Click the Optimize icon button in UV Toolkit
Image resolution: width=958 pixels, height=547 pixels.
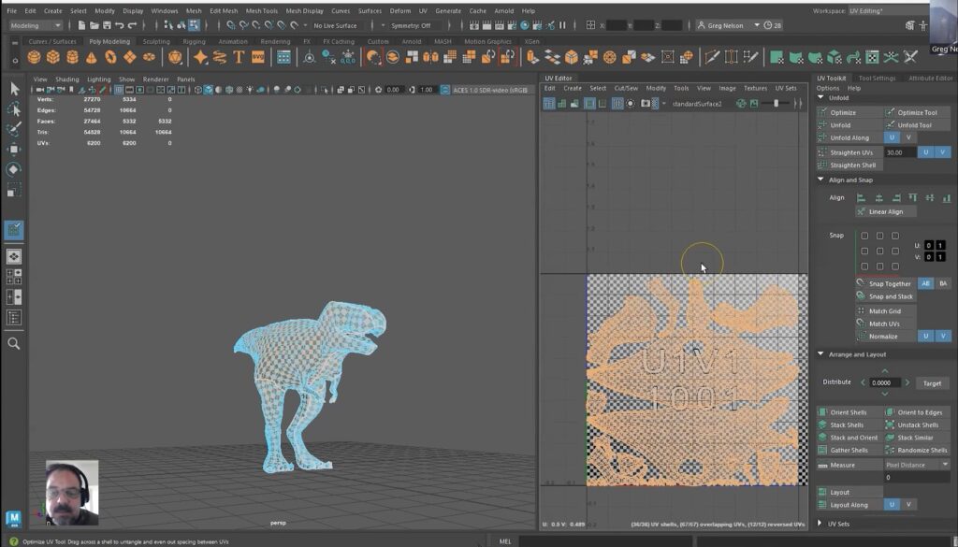[x=849, y=112]
